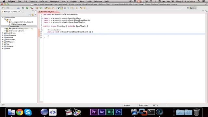Select the Java perspective button

193,8
